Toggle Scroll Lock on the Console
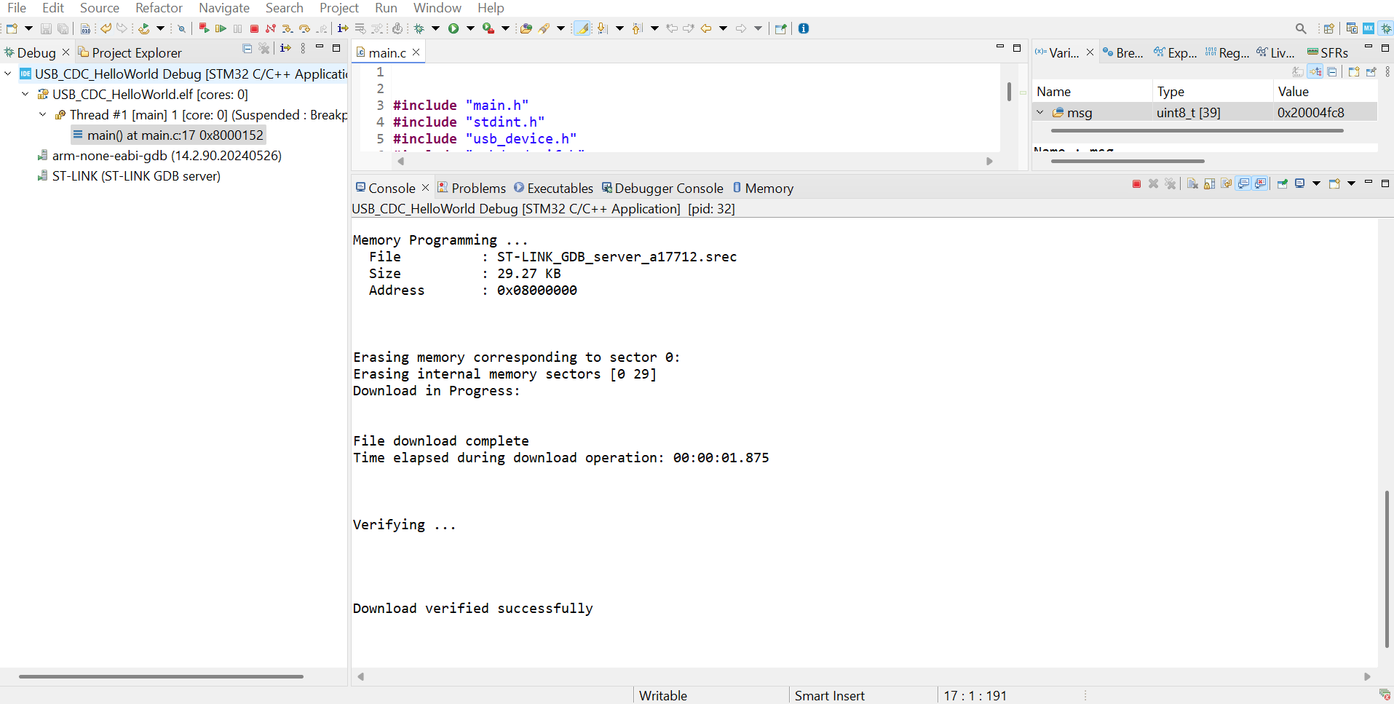Viewport: 1394px width, 704px height. pos(1208,183)
